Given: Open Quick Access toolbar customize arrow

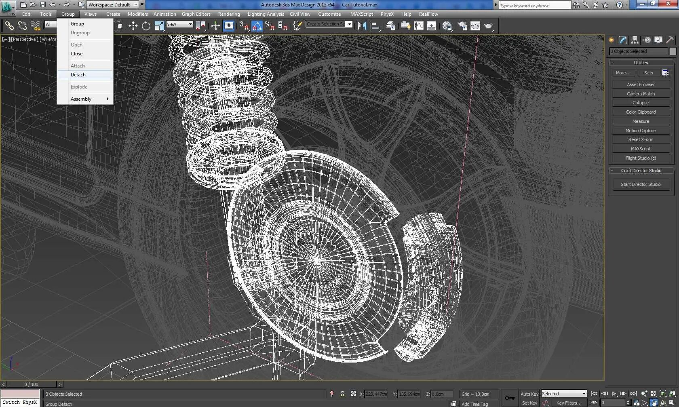Looking at the screenshot, I should 142,5.
